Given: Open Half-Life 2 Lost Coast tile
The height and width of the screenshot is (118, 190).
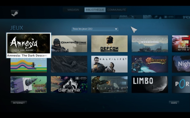Looking at the screenshot, I should pos(150,44).
